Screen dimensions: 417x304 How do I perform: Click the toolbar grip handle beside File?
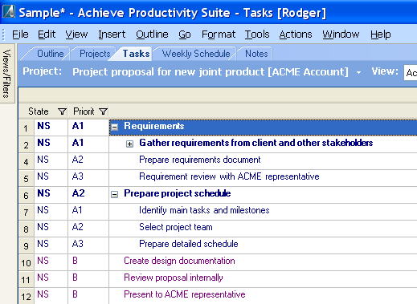click(x=4, y=34)
